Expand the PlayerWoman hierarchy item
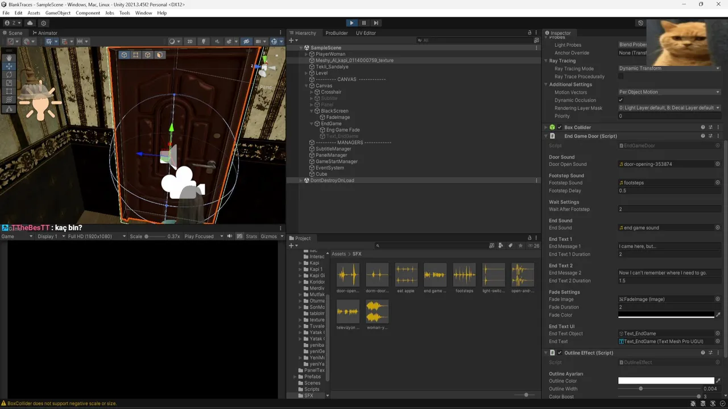 [x=306, y=54]
